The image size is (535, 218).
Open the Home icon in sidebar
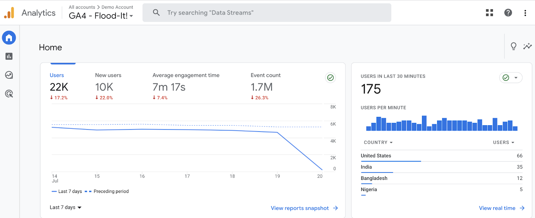(x=9, y=38)
